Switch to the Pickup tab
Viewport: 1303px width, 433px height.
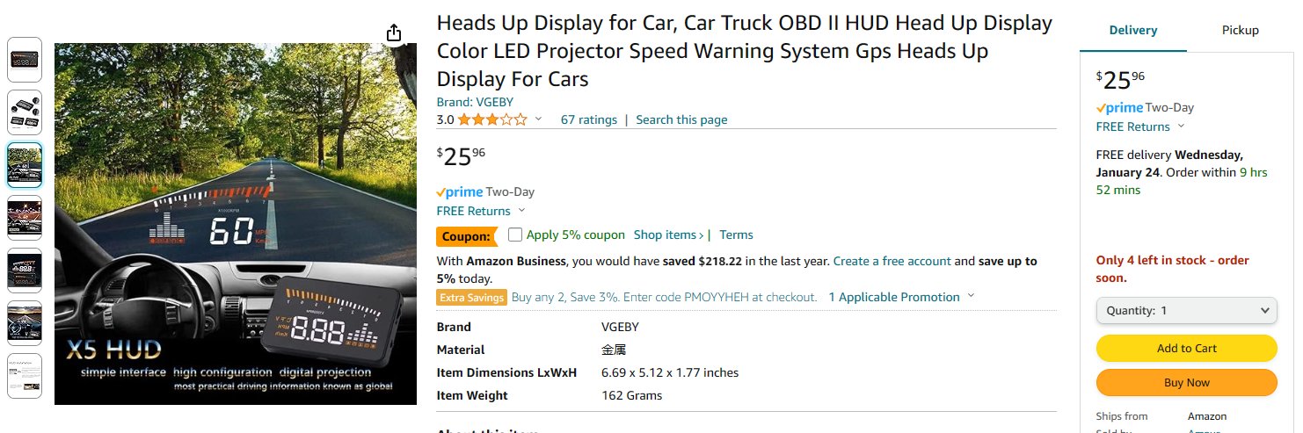[1240, 30]
